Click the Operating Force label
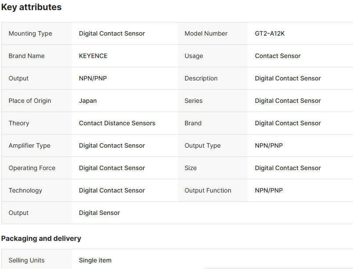Viewport: 353px width, 269px height. [32, 168]
